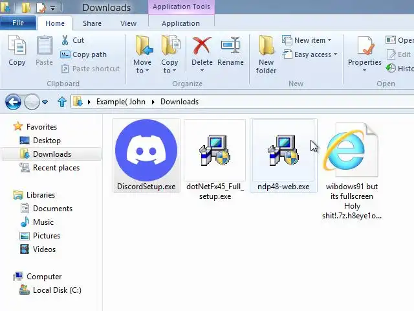Open the File menu tab
This screenshot has height=311, width=414.
18,23
